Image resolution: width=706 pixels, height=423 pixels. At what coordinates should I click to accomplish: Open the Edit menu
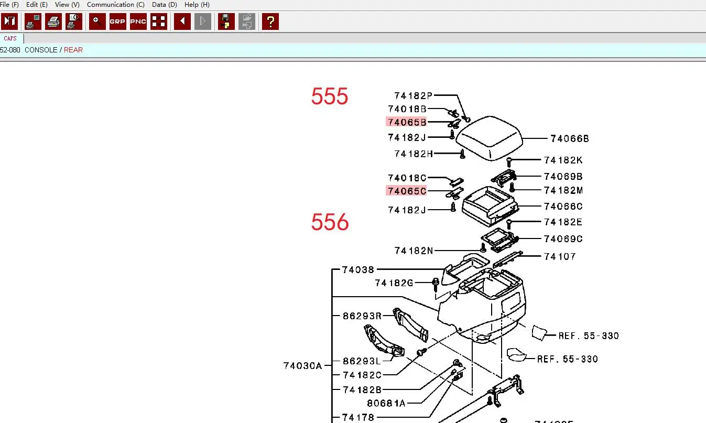37,5
